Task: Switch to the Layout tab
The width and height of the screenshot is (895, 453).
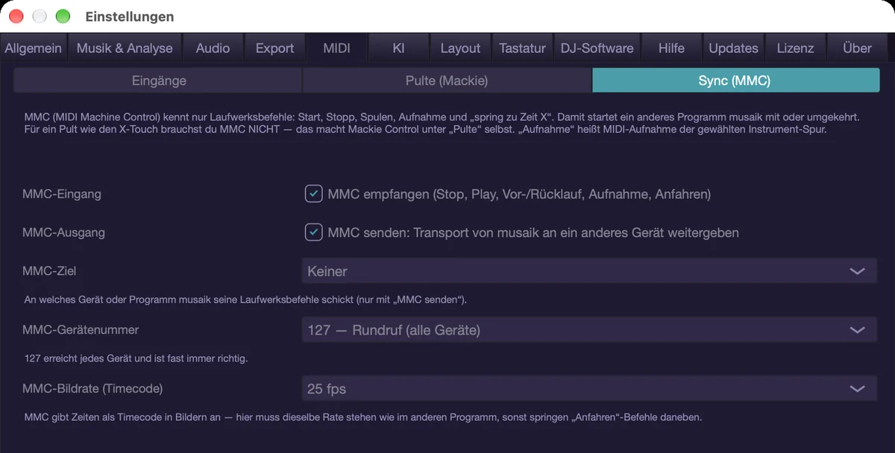Action: [460, 48]
